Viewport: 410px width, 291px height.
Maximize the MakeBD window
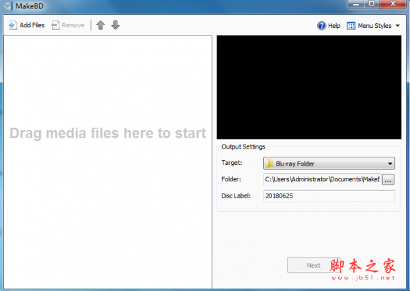tap(372, 5)
